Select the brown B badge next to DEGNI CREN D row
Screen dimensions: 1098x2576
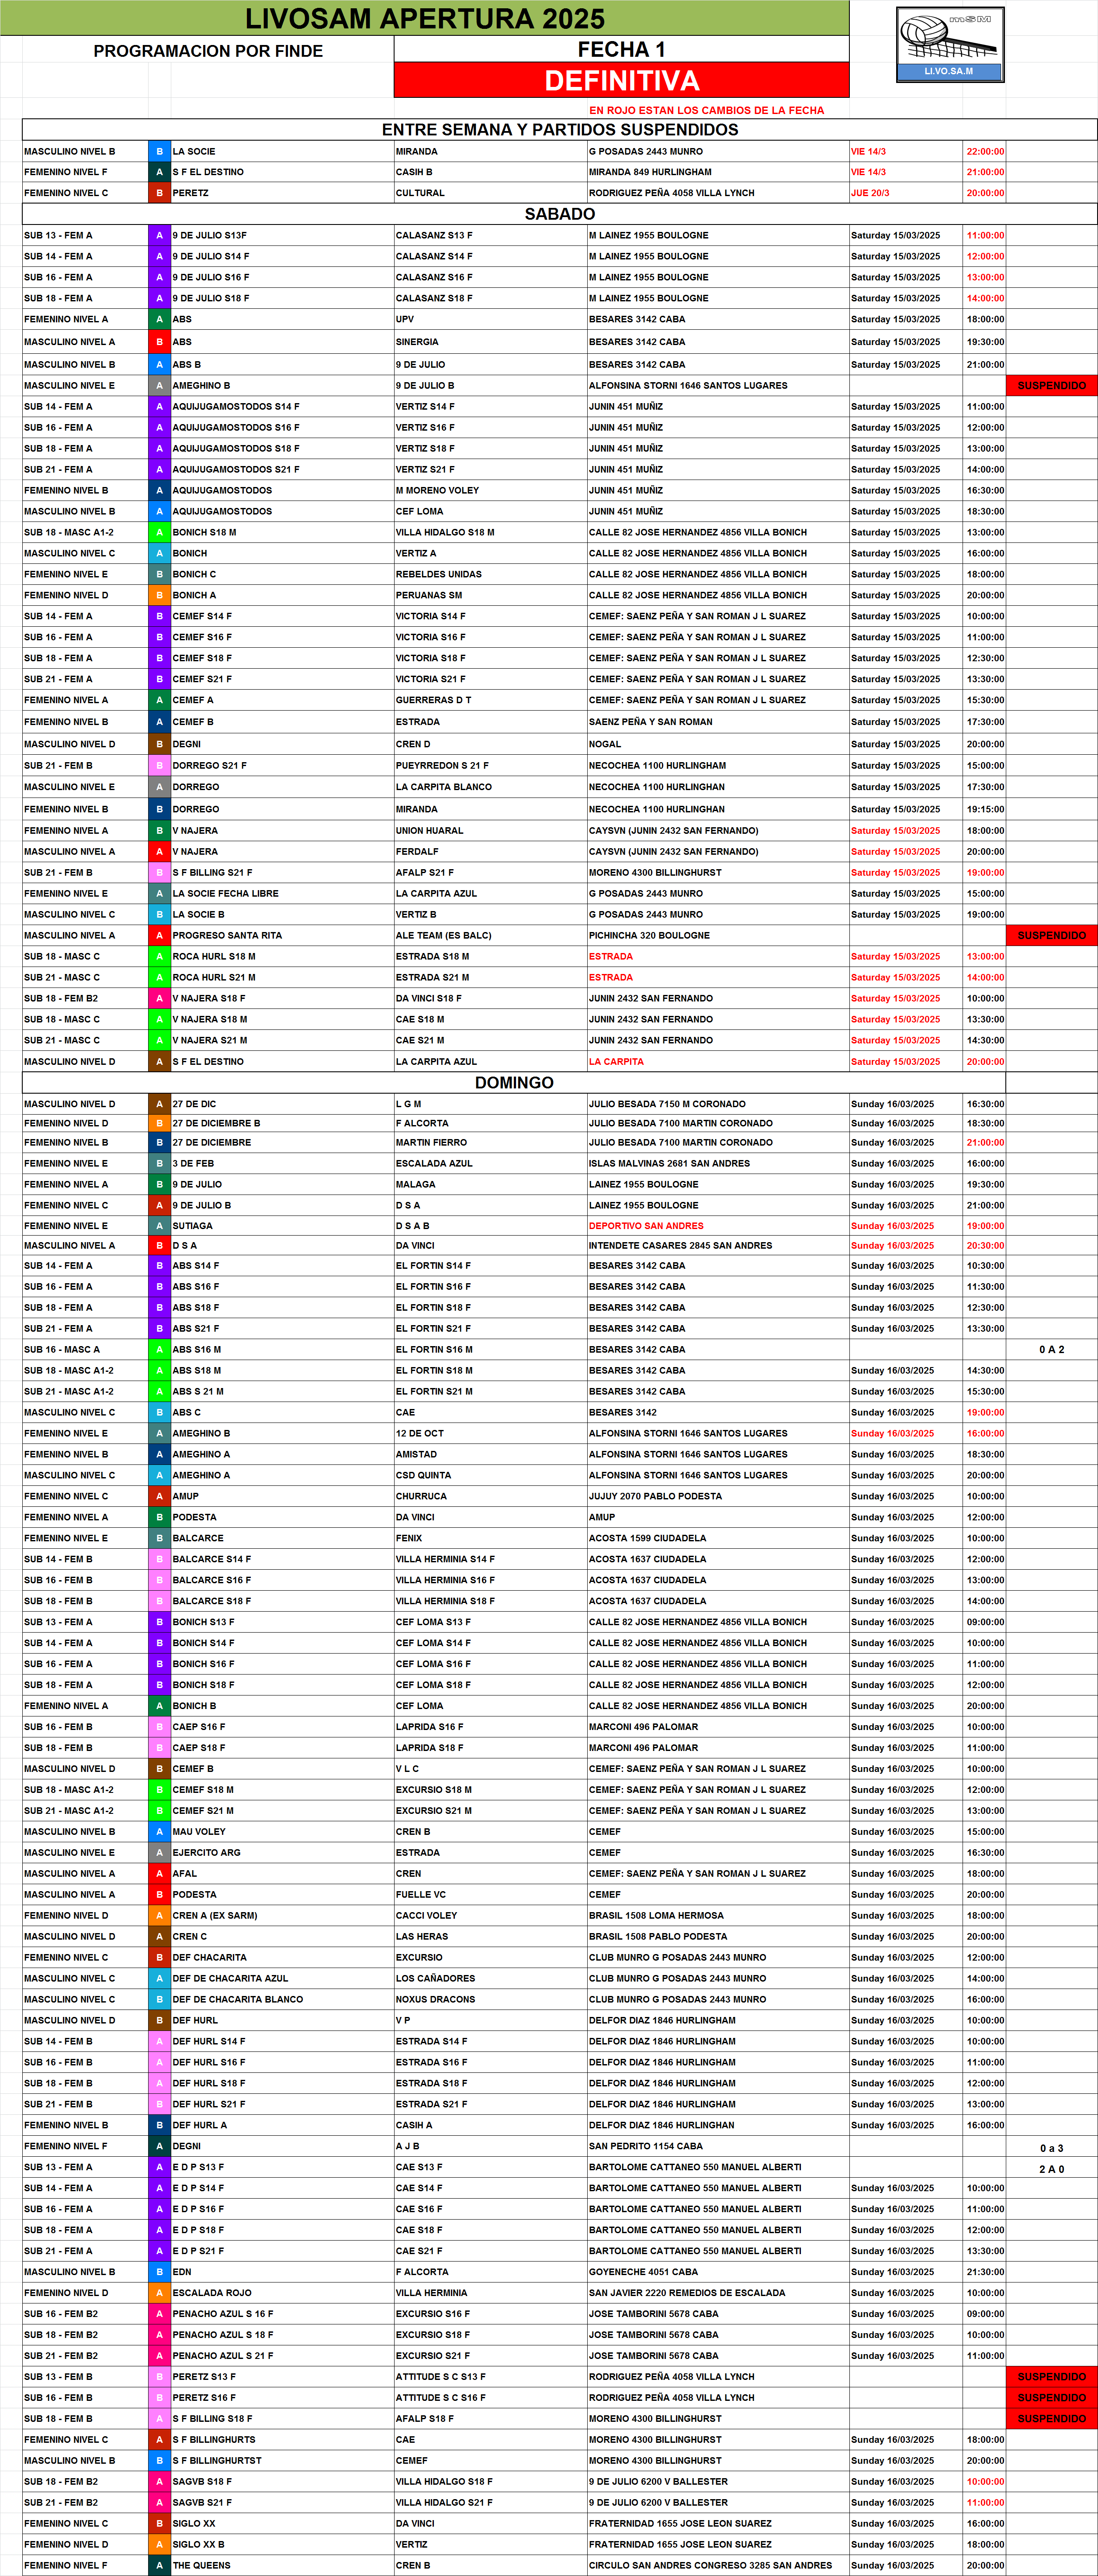coord(159,744)
